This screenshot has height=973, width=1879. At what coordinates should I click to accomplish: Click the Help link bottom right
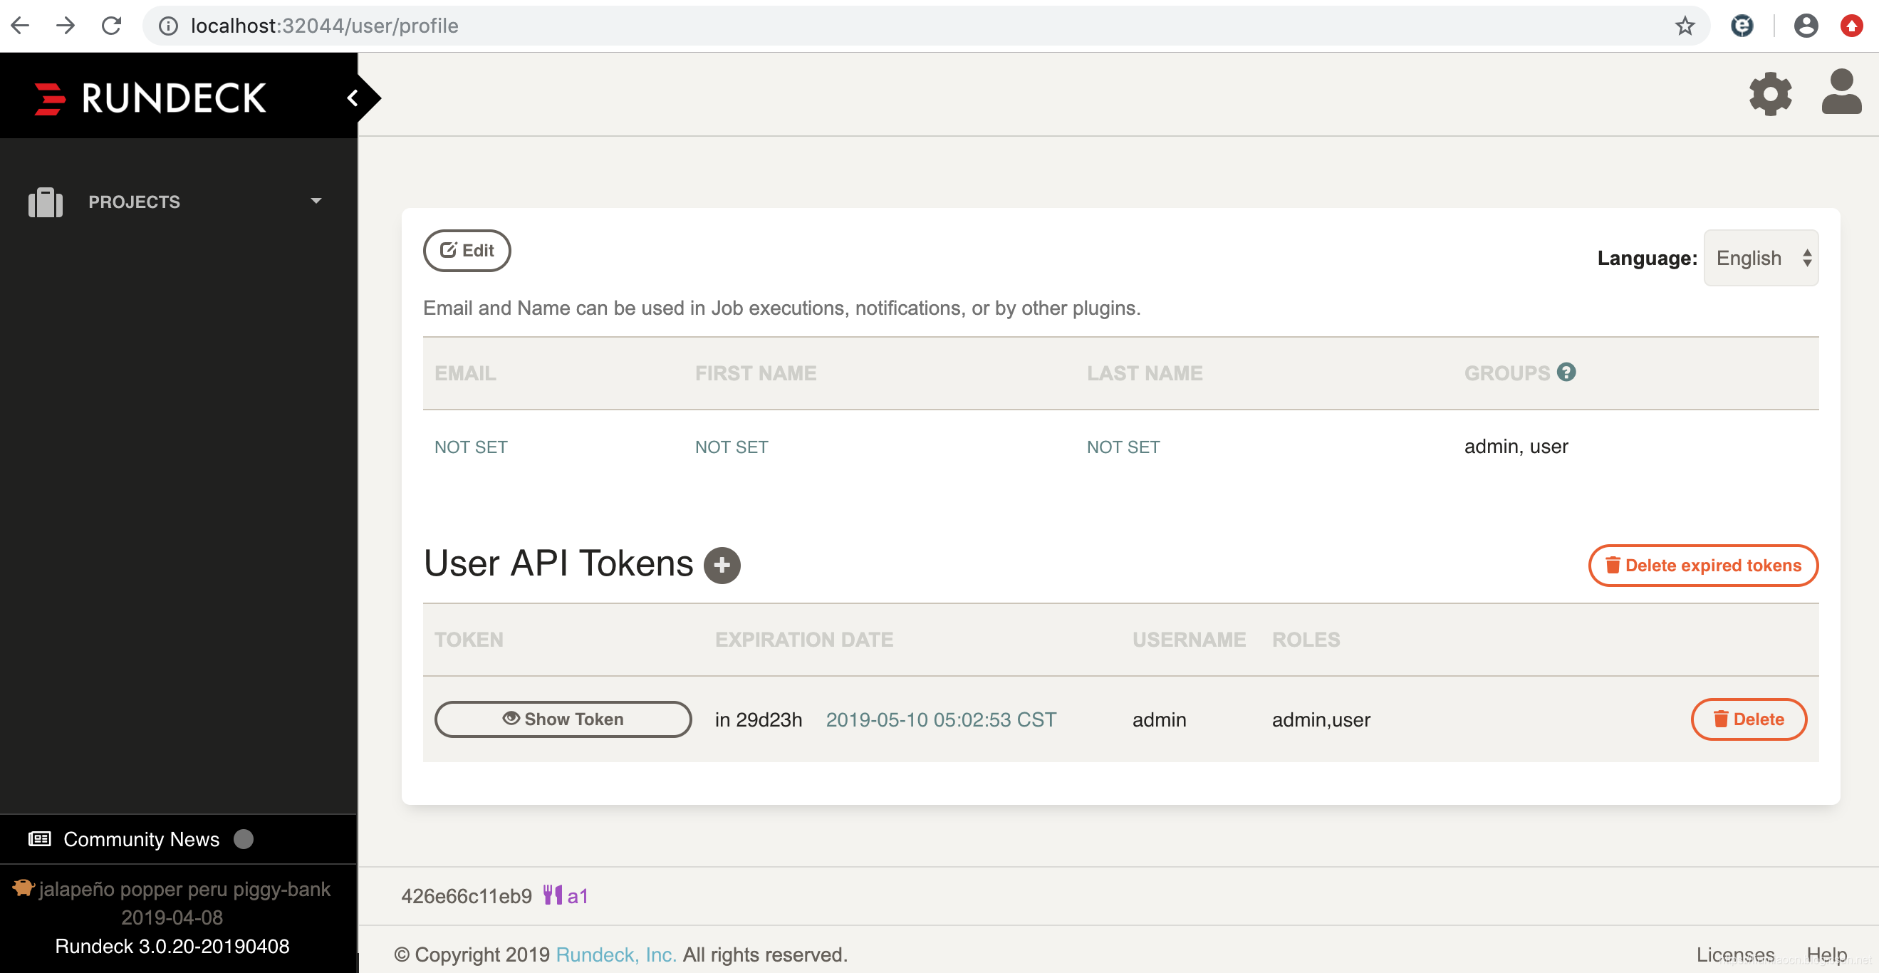[1822, 953]
